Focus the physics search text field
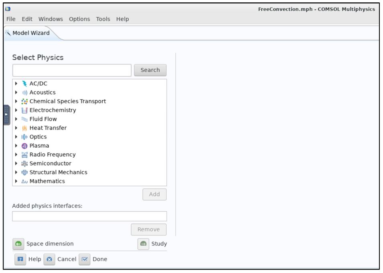Screen dimensions: 383x273 coord(72,70)
